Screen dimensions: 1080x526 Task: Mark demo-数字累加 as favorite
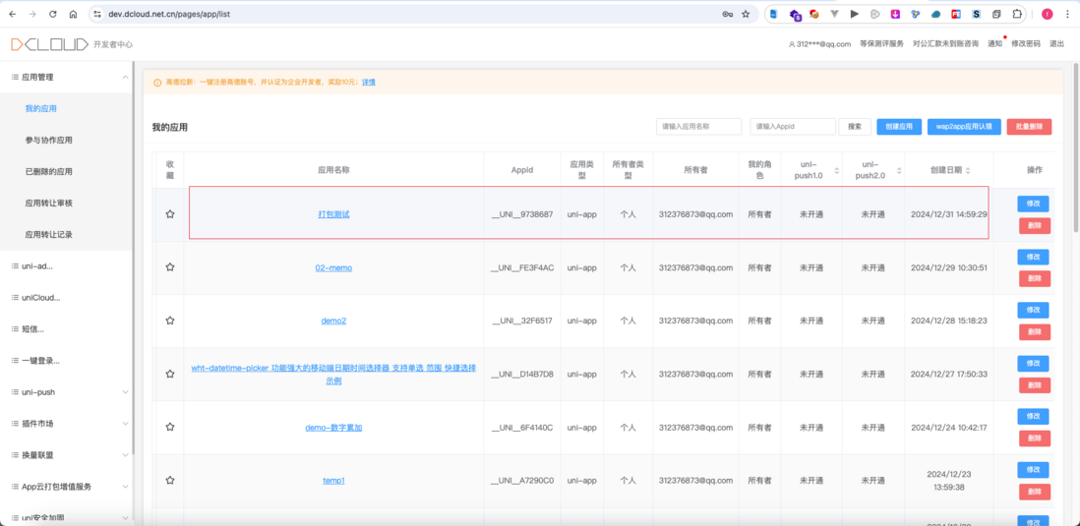tap(170, 427)
